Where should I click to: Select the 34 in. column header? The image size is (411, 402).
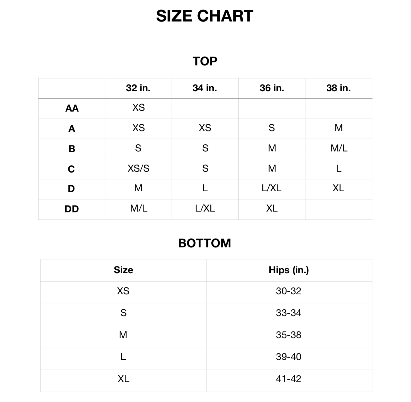[x=205, y=88]
